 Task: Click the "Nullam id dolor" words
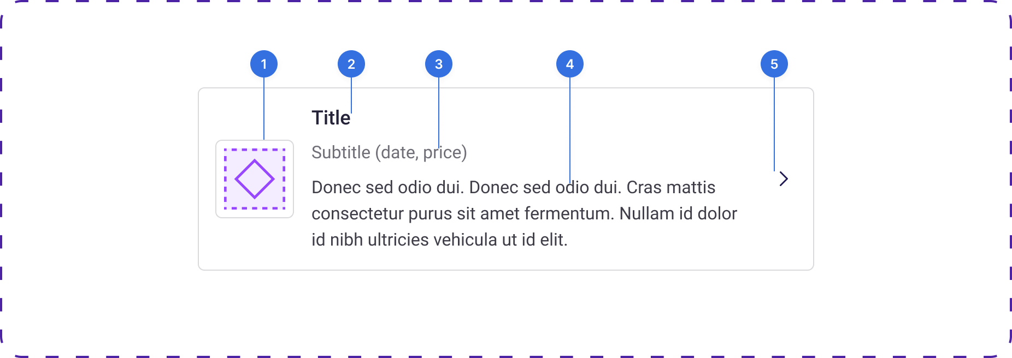point(678,213)
